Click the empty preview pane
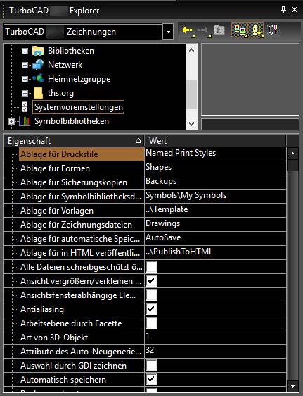 (250, 79)
